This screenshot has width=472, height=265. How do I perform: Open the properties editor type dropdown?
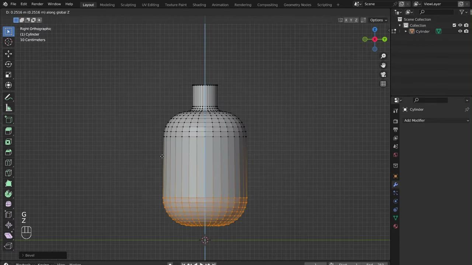coord(398,100)
